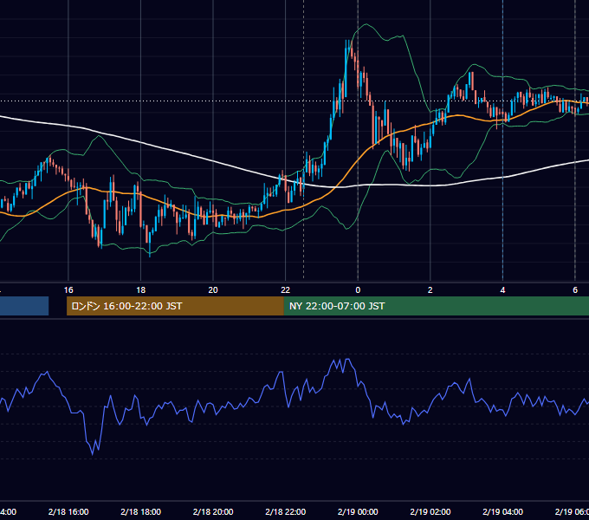Click the "2/19 02:00" date label on the bottom axis
Screen dimensions: 589x520
click(x=430, y=511)
